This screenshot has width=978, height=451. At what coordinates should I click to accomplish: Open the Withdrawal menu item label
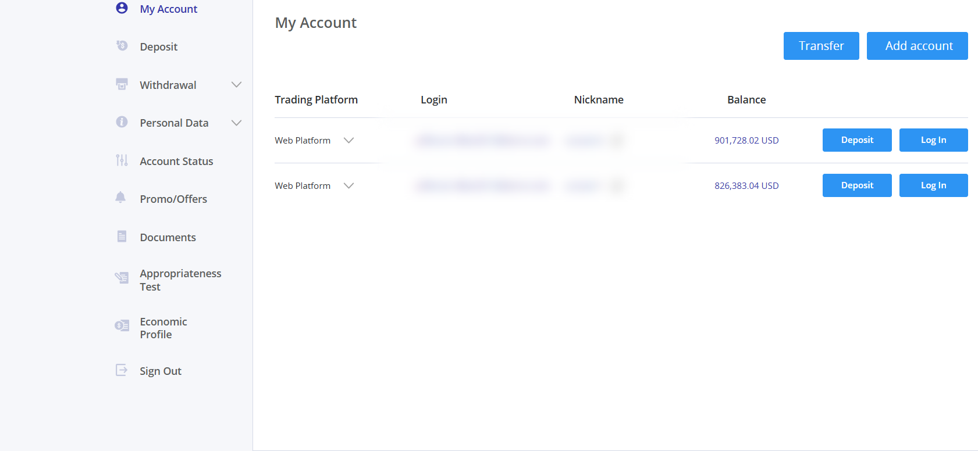coord(168,85)
